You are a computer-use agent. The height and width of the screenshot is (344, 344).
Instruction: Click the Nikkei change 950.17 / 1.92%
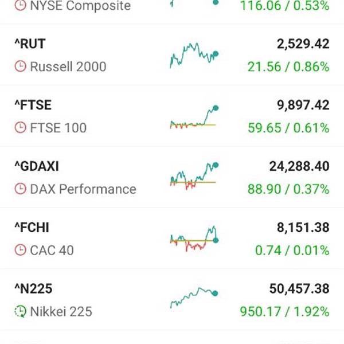click(x=285, y=312)
